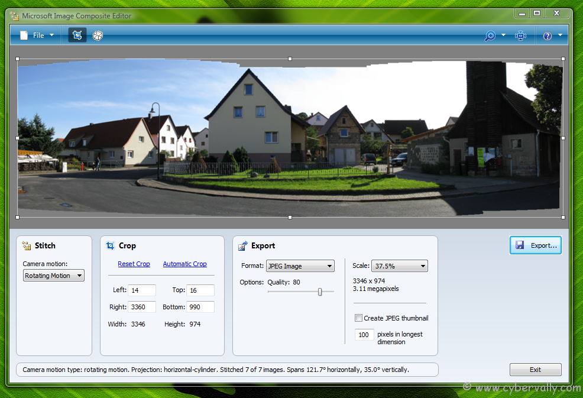Click the bottom-center crop handle
This screenshot has height=398, width=583.
click(x=290, y=217)
